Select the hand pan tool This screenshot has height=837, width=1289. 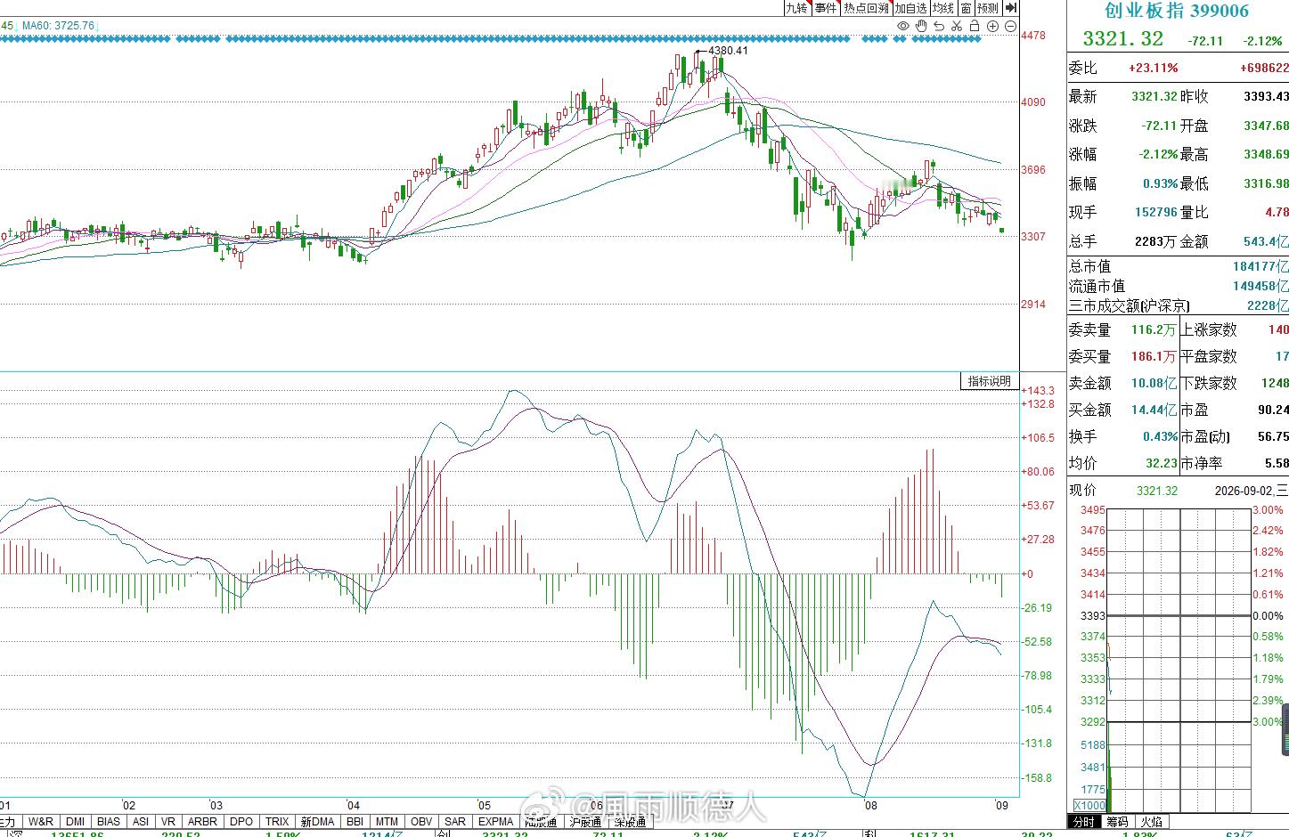[921, 27]
